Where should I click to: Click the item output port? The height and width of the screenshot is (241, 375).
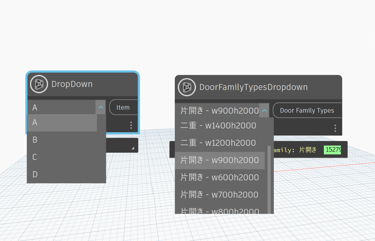pyautogui.click(x=123, y=108)
